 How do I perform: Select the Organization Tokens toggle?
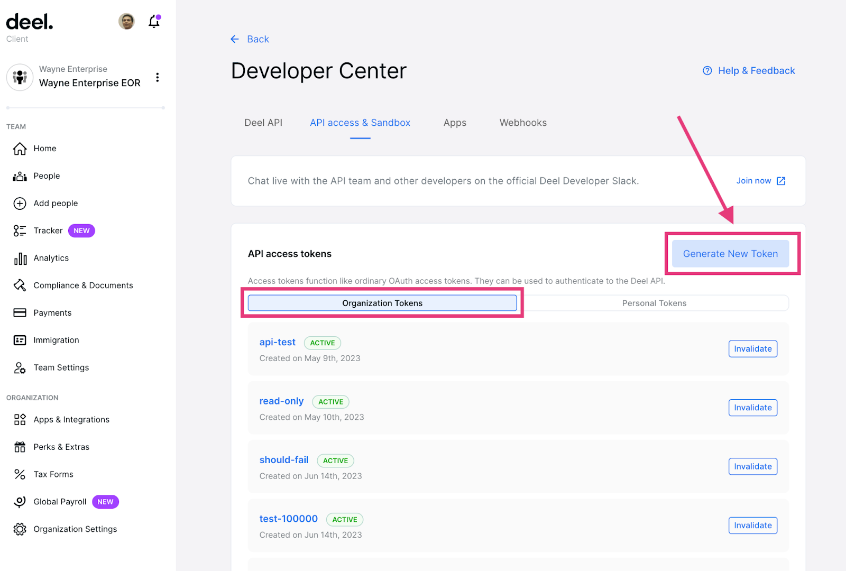point(382,303)
